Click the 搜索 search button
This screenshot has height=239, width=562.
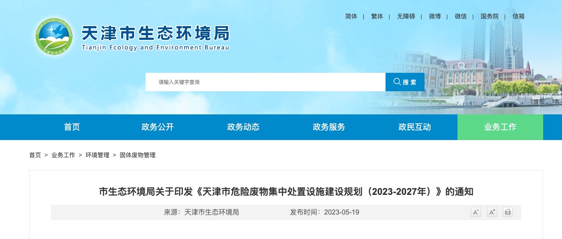pyautogui.click(x=405, y=82)
